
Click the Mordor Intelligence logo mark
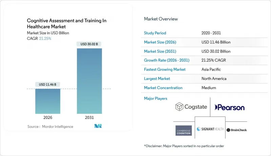coord(98,126)
